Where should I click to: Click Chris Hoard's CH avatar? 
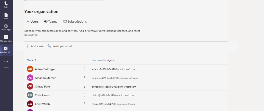pyautogui.click(x=30, y=95)
